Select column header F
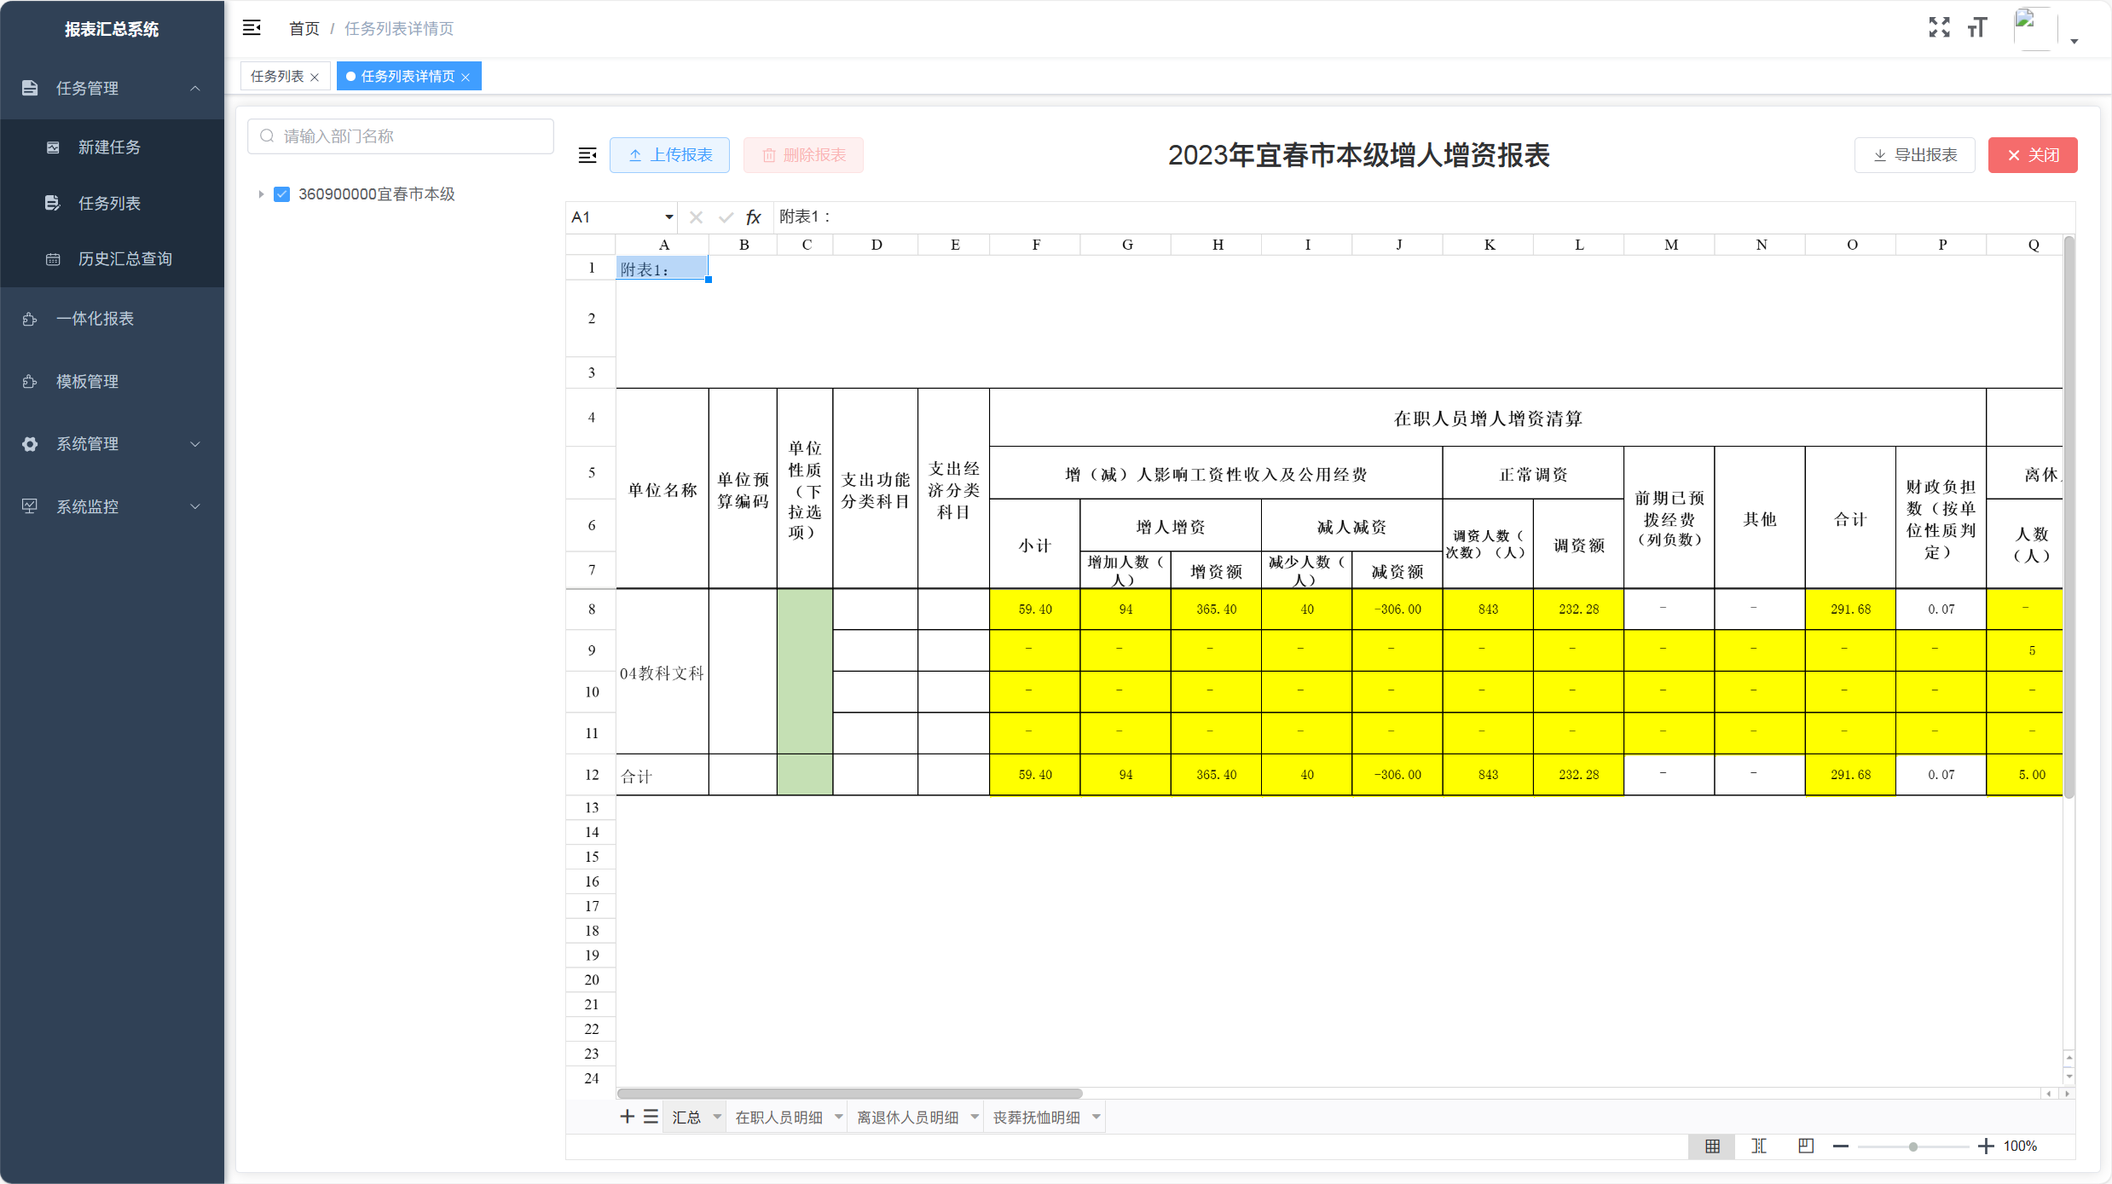This screenshot has height=1184, width=2112. [x=1036, y=245]
